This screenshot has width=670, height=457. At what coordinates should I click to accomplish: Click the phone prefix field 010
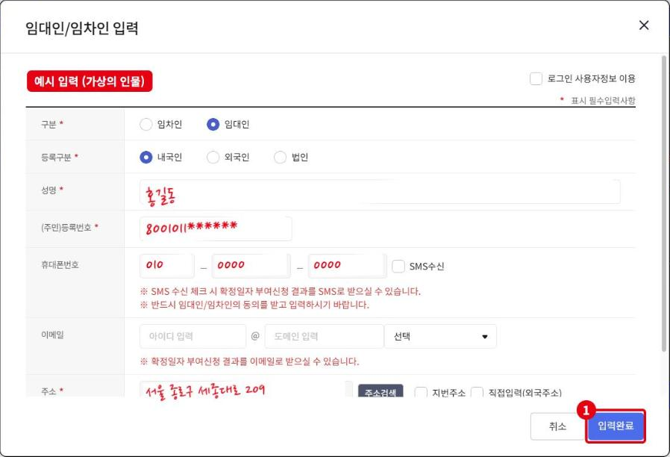pyautogui.click(x=167, y=266)
